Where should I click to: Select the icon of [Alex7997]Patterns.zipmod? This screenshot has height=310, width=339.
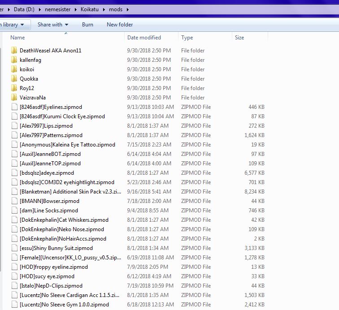tap(14, 135)
